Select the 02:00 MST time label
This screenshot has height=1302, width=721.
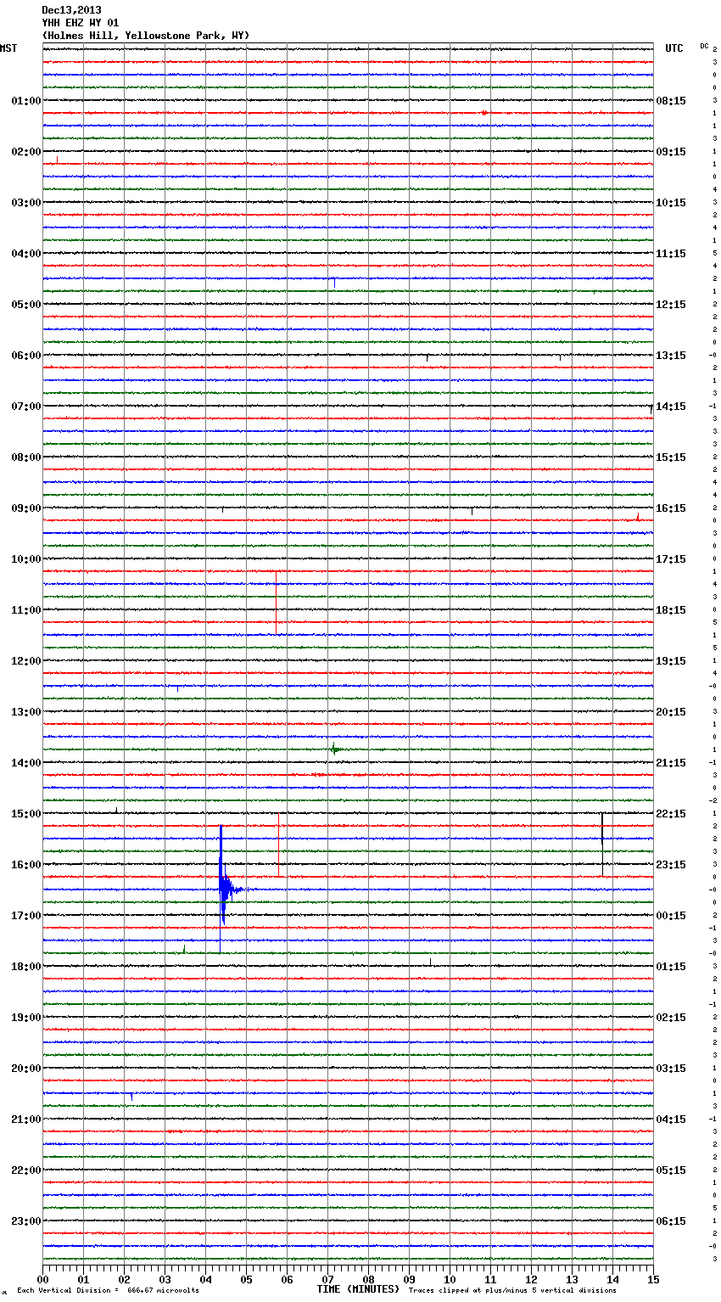tap(25, 152)
